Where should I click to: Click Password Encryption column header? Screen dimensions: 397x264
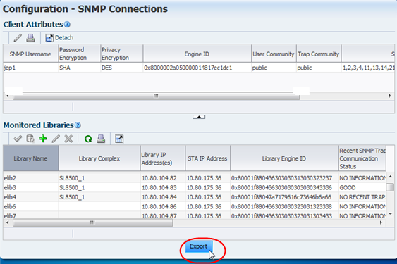point(79,54)
